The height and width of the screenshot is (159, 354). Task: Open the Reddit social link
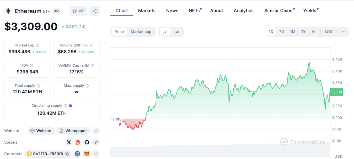point(78,142)
